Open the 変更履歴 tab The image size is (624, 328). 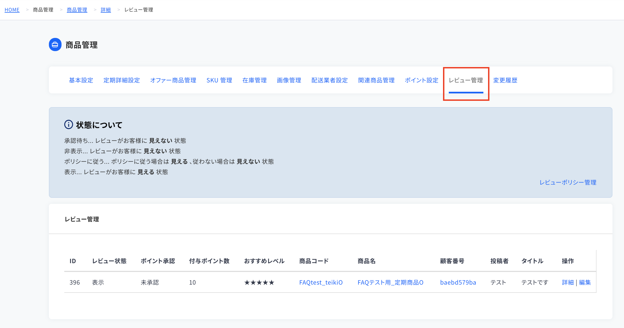[x=505, y=80]
